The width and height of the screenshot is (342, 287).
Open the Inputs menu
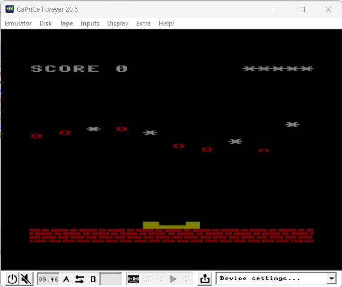tap(90, 23)
